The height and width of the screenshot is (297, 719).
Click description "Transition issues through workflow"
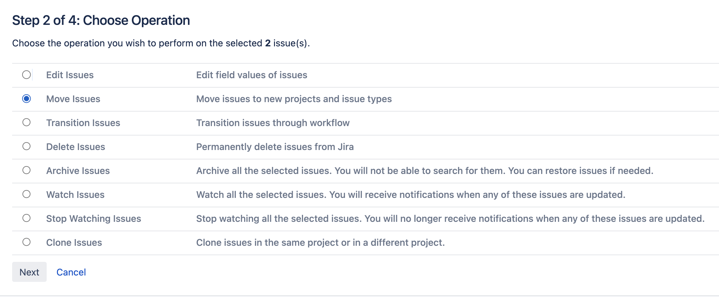pyautogui.click(x=273, y=123)
